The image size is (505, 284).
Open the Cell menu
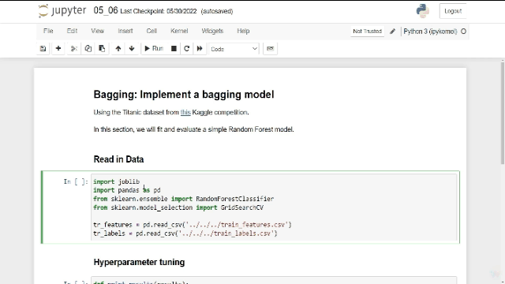click(151, 31)
